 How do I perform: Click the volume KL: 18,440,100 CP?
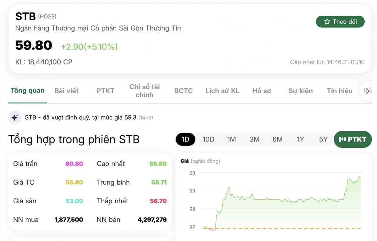click(44, 62)
